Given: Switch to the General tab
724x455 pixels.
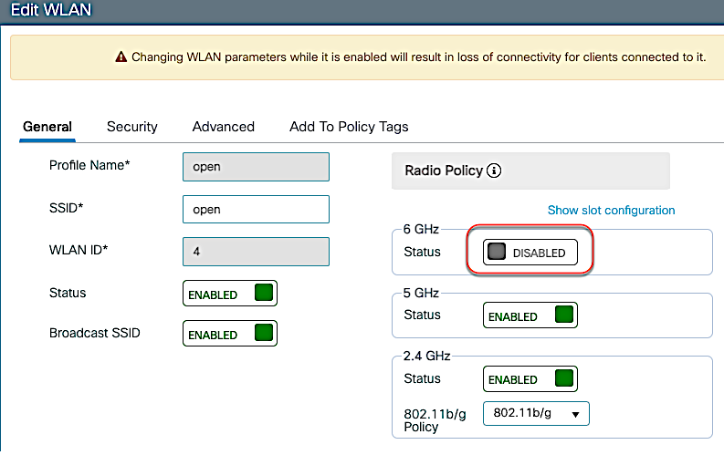Looking at the screenshot, I should coord(47,127).
